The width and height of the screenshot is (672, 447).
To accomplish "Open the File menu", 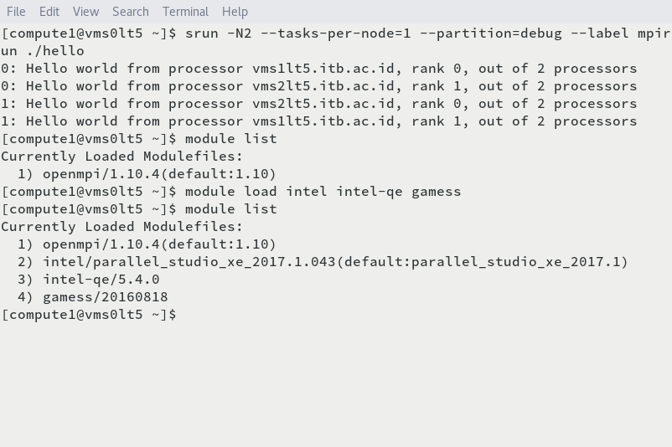I will pos(16,12).
